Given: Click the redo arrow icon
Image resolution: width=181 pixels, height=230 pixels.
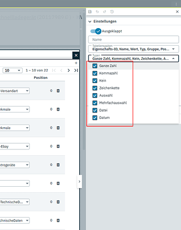Looking at the screenshot, I should pyautogui.click(x=105, y=12).
